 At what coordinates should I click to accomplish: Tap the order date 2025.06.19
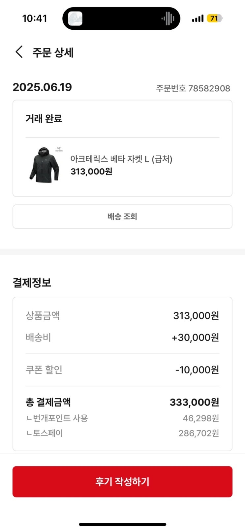pyautogui.click(x=42, y=87)
